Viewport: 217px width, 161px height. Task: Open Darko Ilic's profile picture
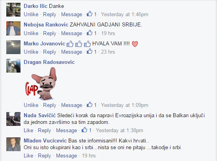click(x=13, y=10)
